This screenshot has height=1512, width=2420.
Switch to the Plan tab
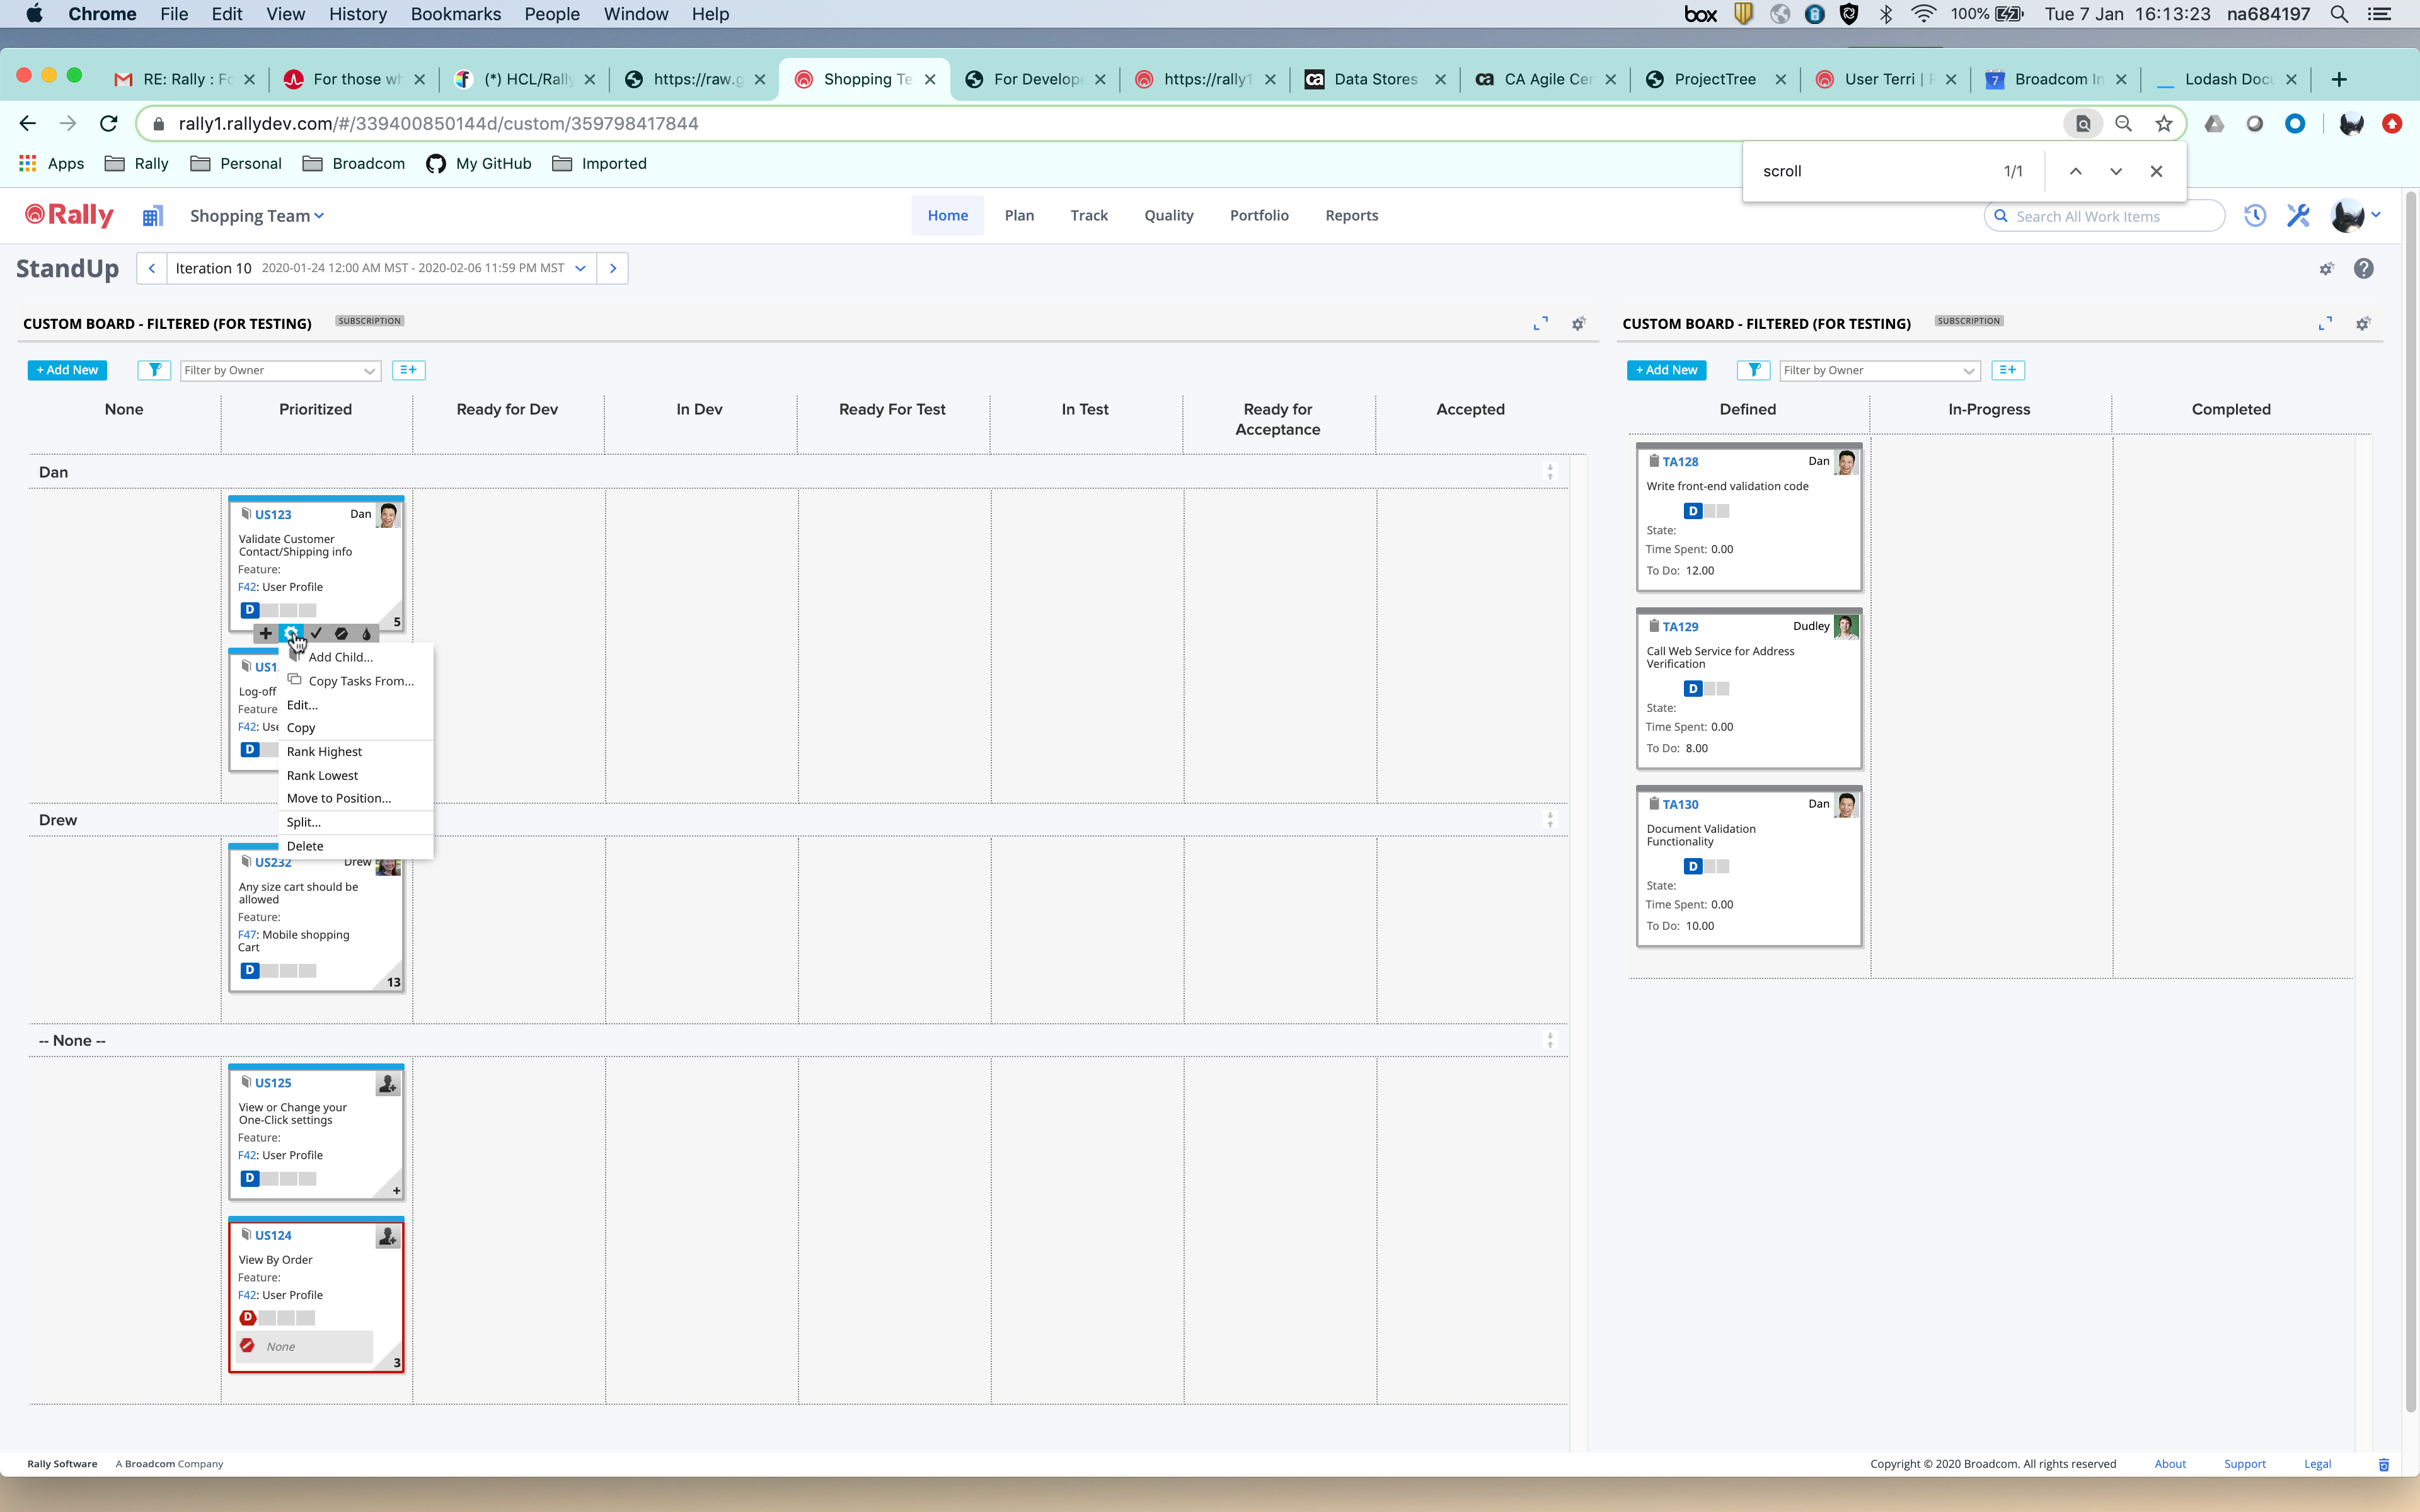(1019, 215)
